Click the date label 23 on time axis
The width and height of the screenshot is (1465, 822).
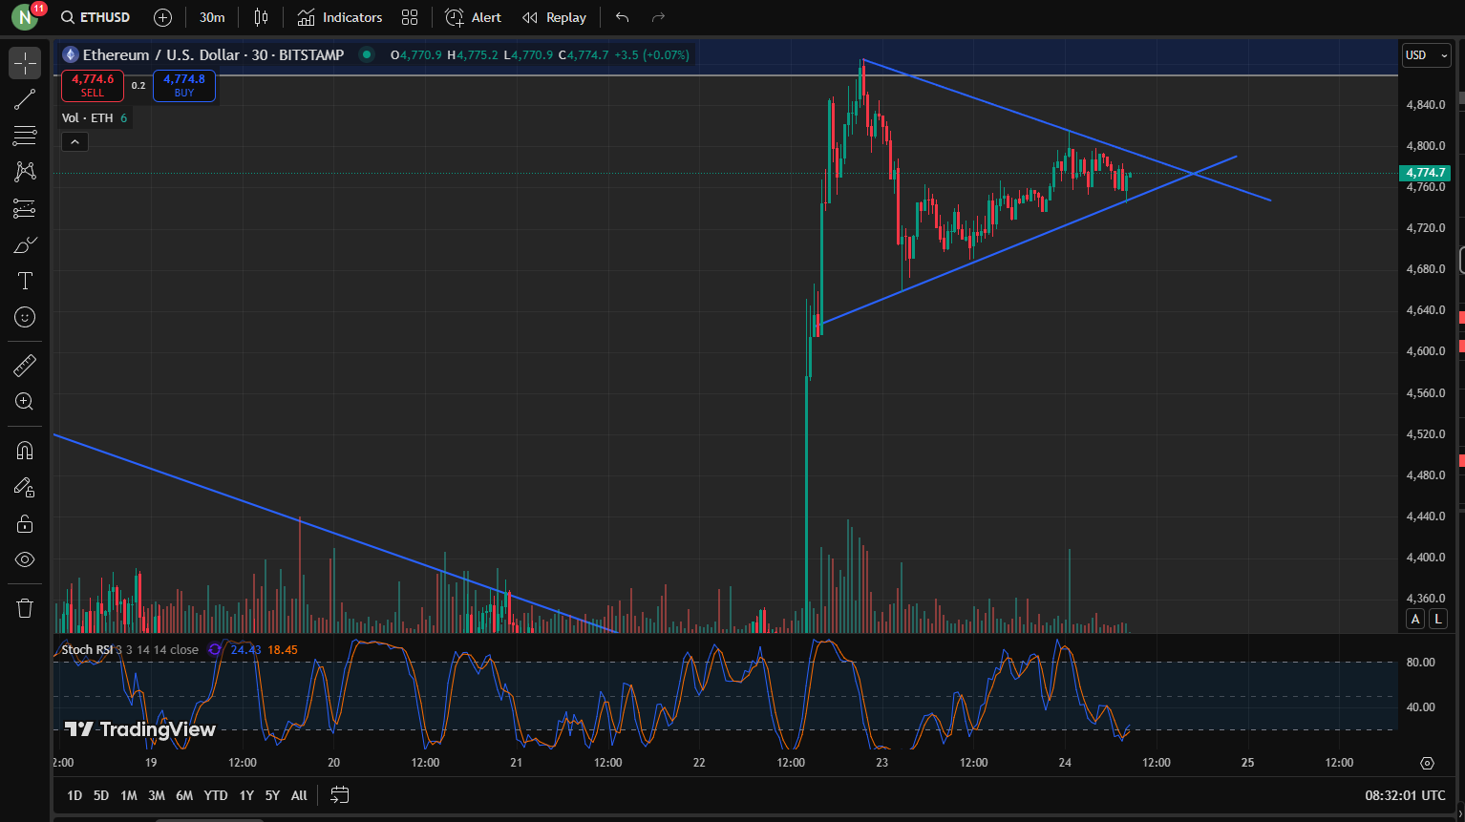point(882,763)
